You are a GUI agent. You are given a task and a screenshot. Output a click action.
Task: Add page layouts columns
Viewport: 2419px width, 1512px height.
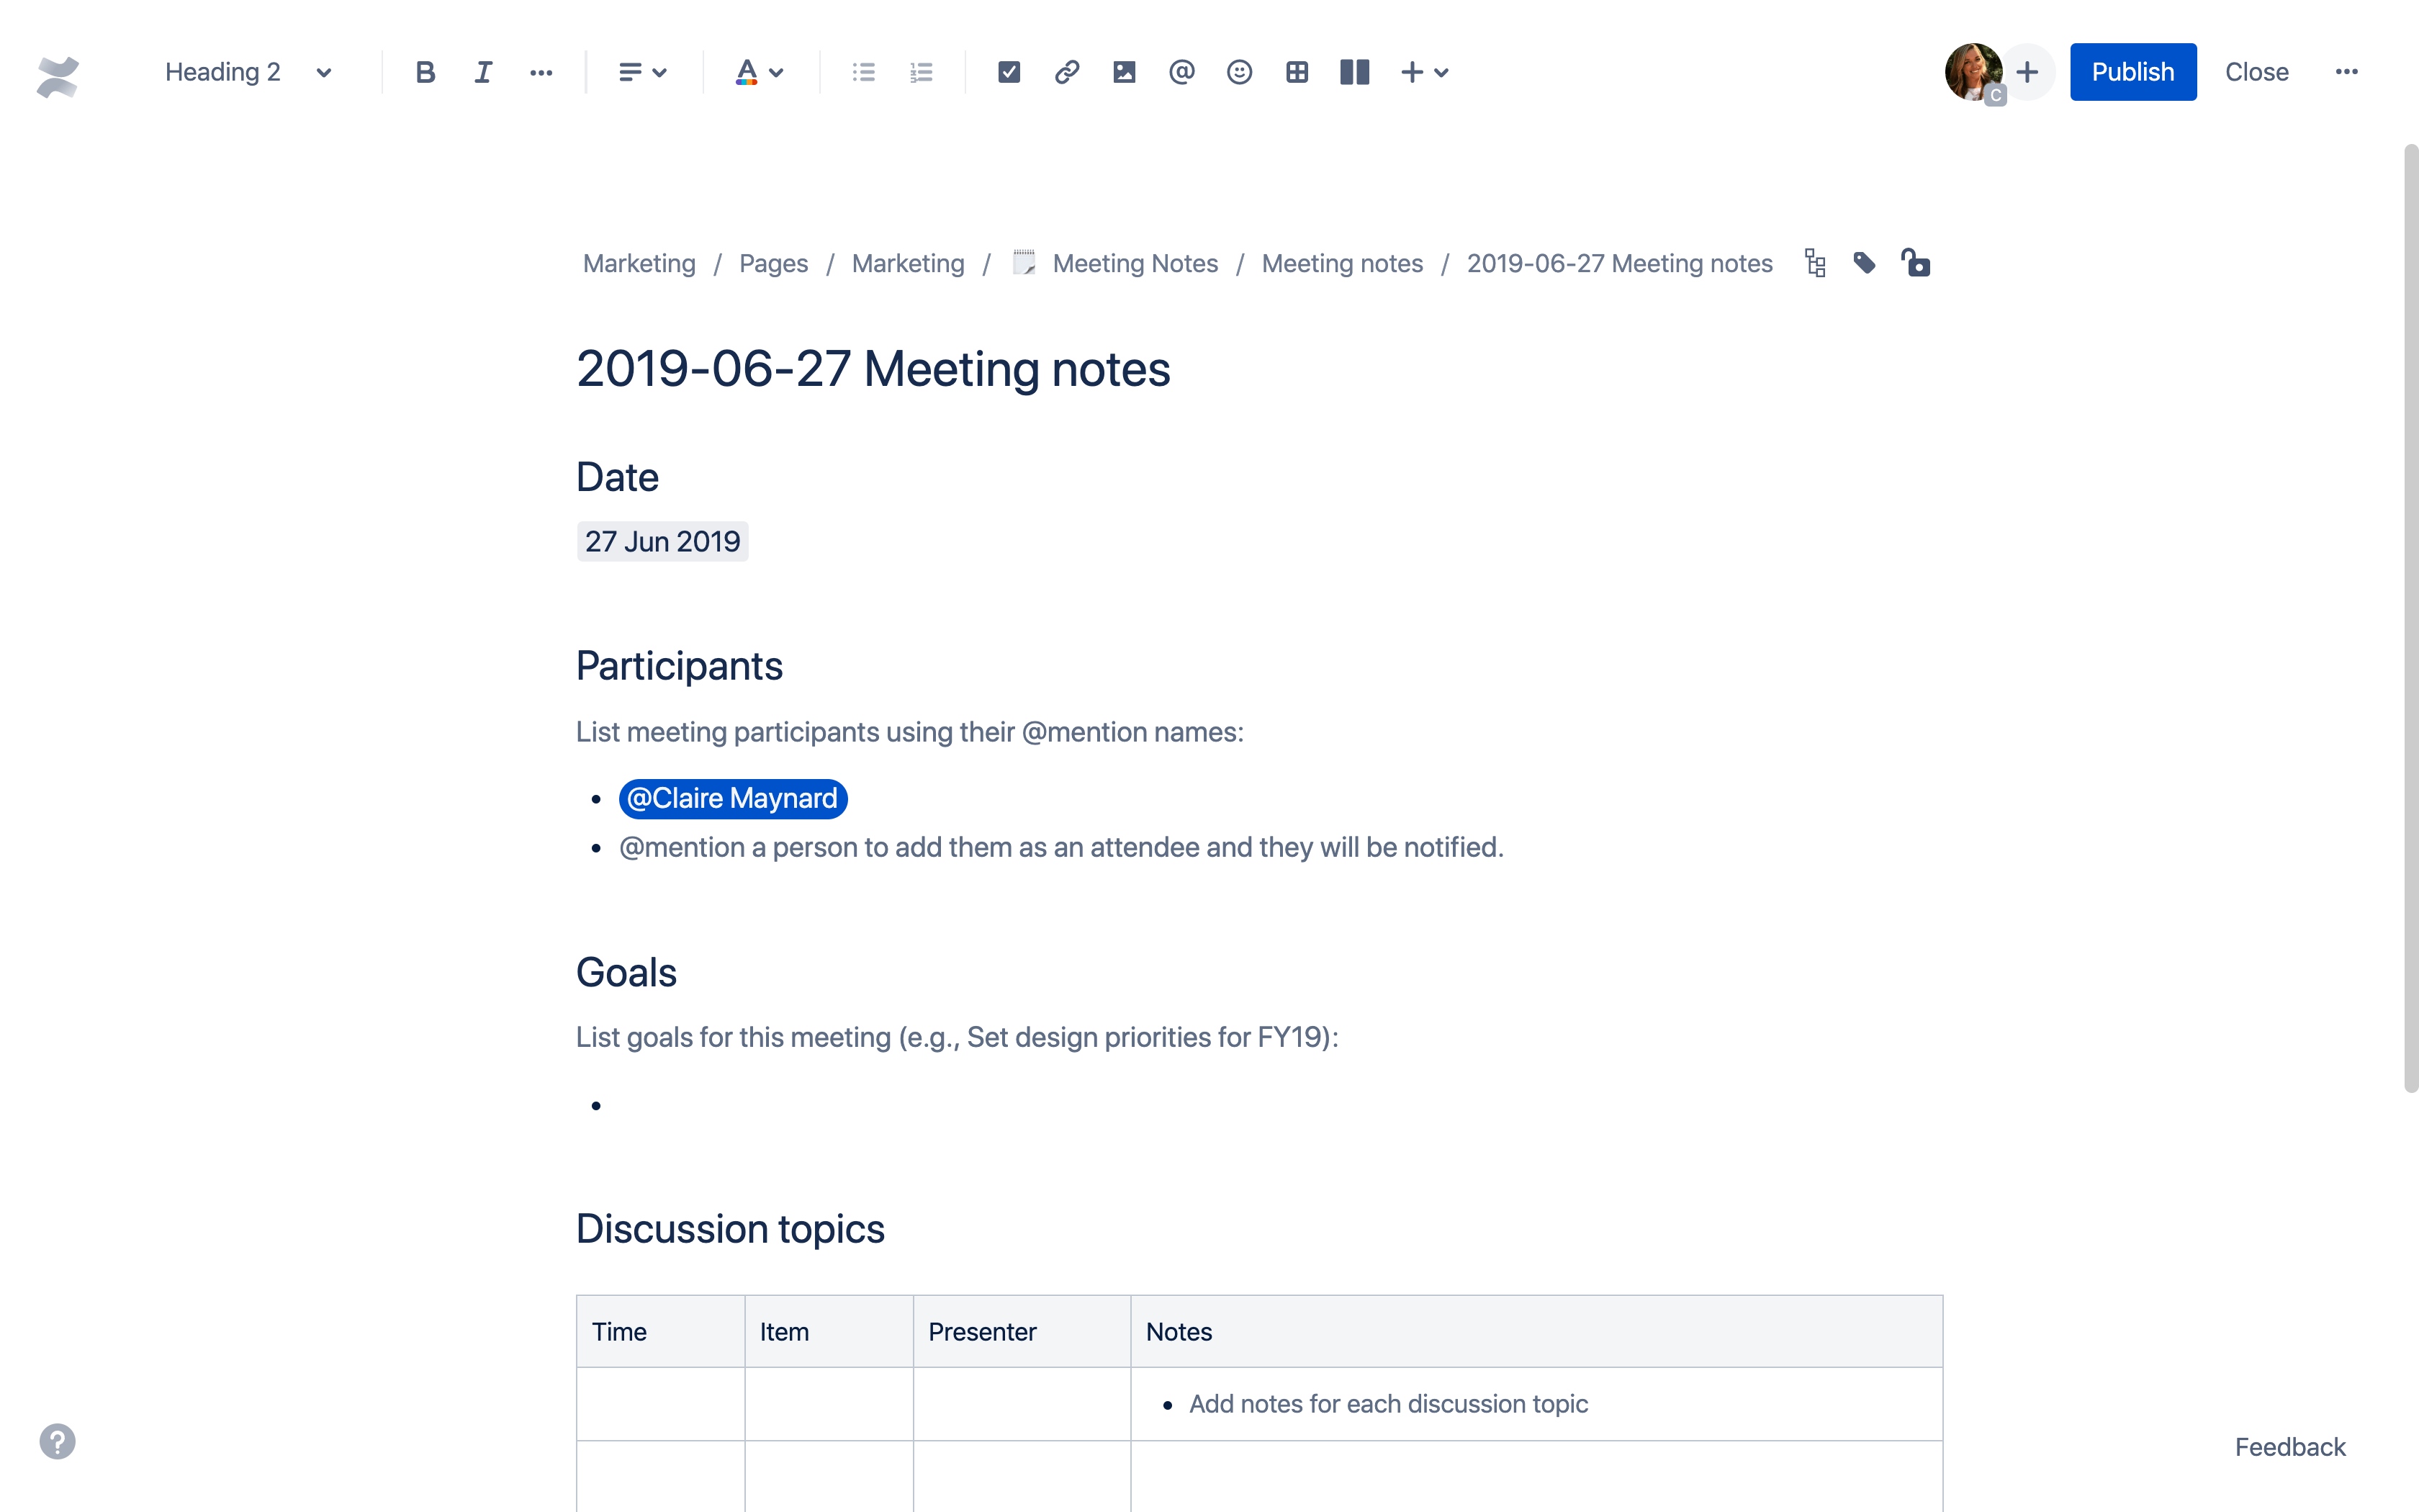point(1354,72)
